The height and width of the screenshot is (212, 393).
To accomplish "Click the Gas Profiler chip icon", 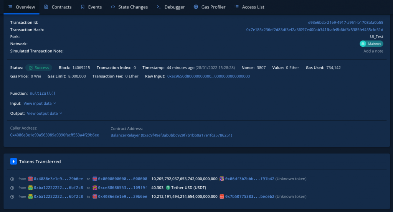I will (x=196, y=7).
